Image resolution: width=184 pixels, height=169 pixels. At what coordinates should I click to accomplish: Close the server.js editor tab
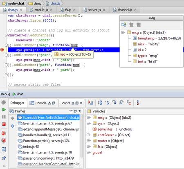(x=104, y=10)
